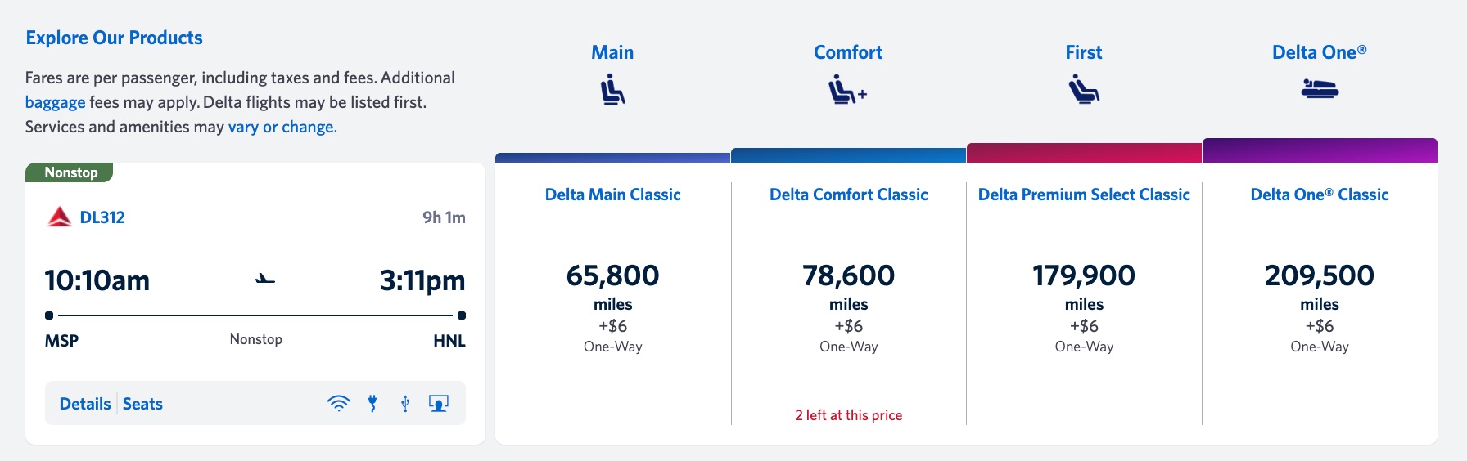Viewport: 1467px width, 461px height.
Task: Click the Comfort seat plus icon
Action: pyautogui.click(x=847, y=89)
